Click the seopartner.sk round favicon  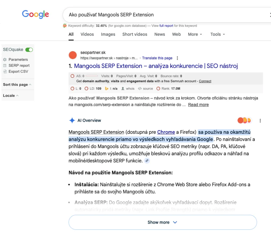pyautogui.click(x=73, y=55)
